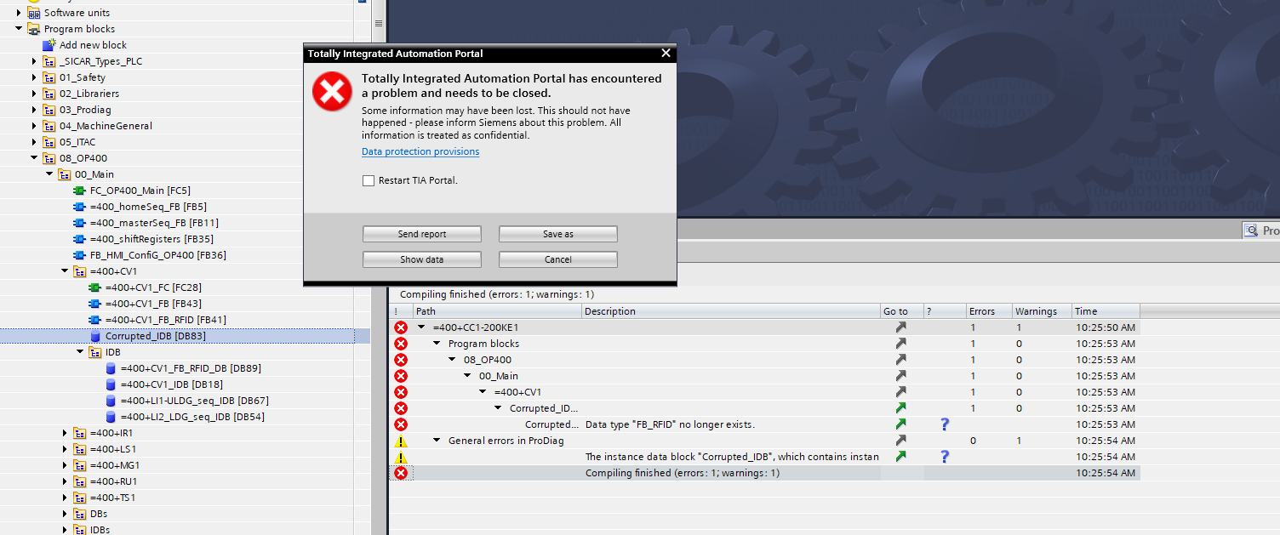The width and height of the screenshot is (1280, 535).
Task: Click the help question mark for FB_RFID error
Action: point(945,424)
